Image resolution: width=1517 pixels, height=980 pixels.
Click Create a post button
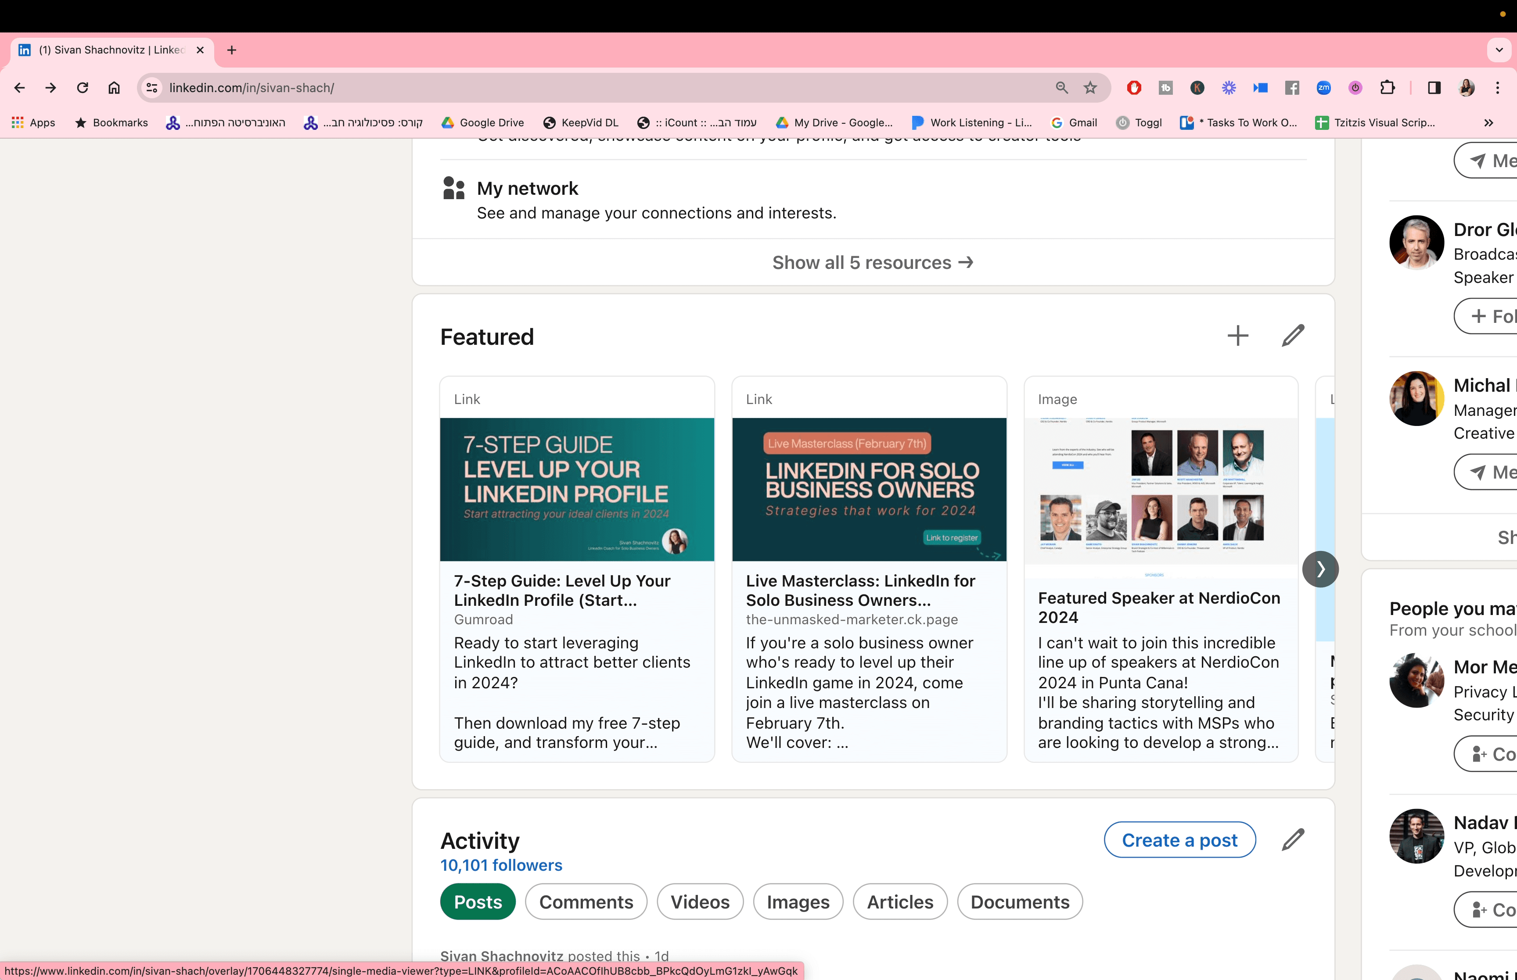click(1179, 840)
